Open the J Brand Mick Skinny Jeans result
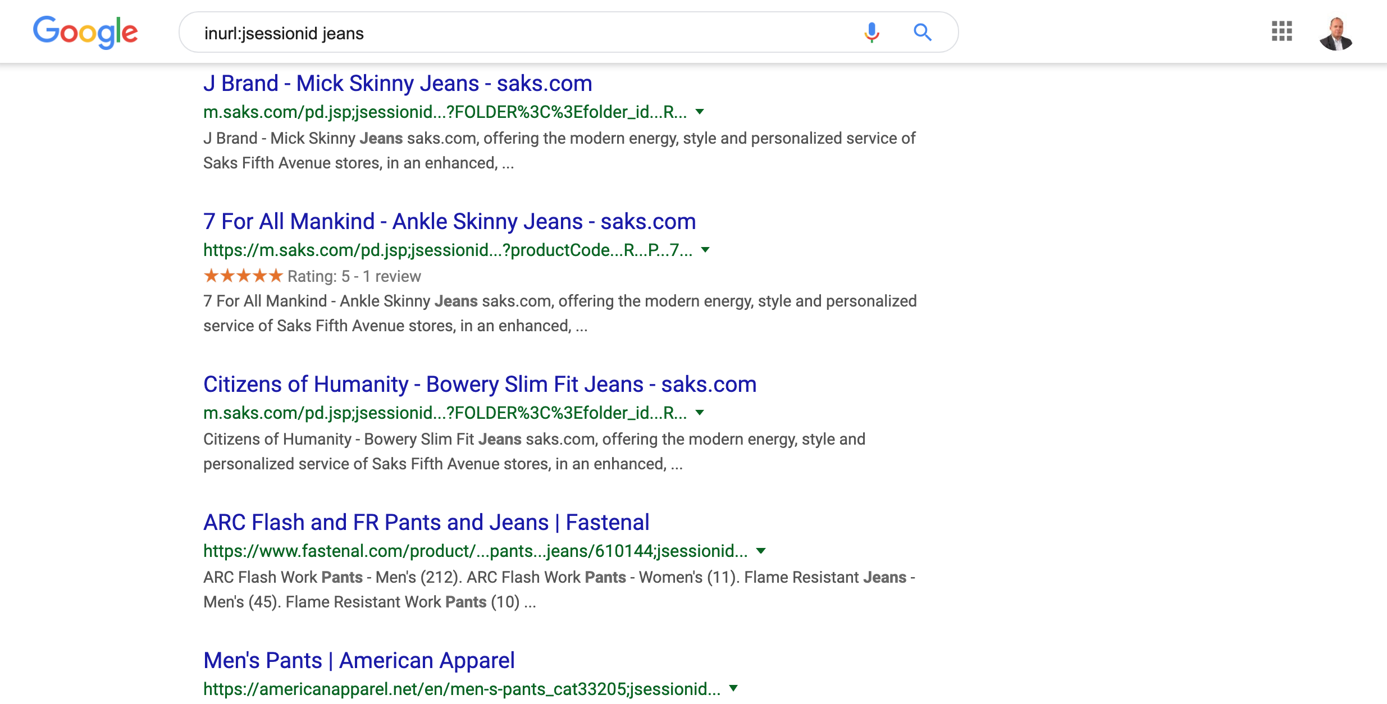This screenshot has width=1387, height=704. pos(398,83)
